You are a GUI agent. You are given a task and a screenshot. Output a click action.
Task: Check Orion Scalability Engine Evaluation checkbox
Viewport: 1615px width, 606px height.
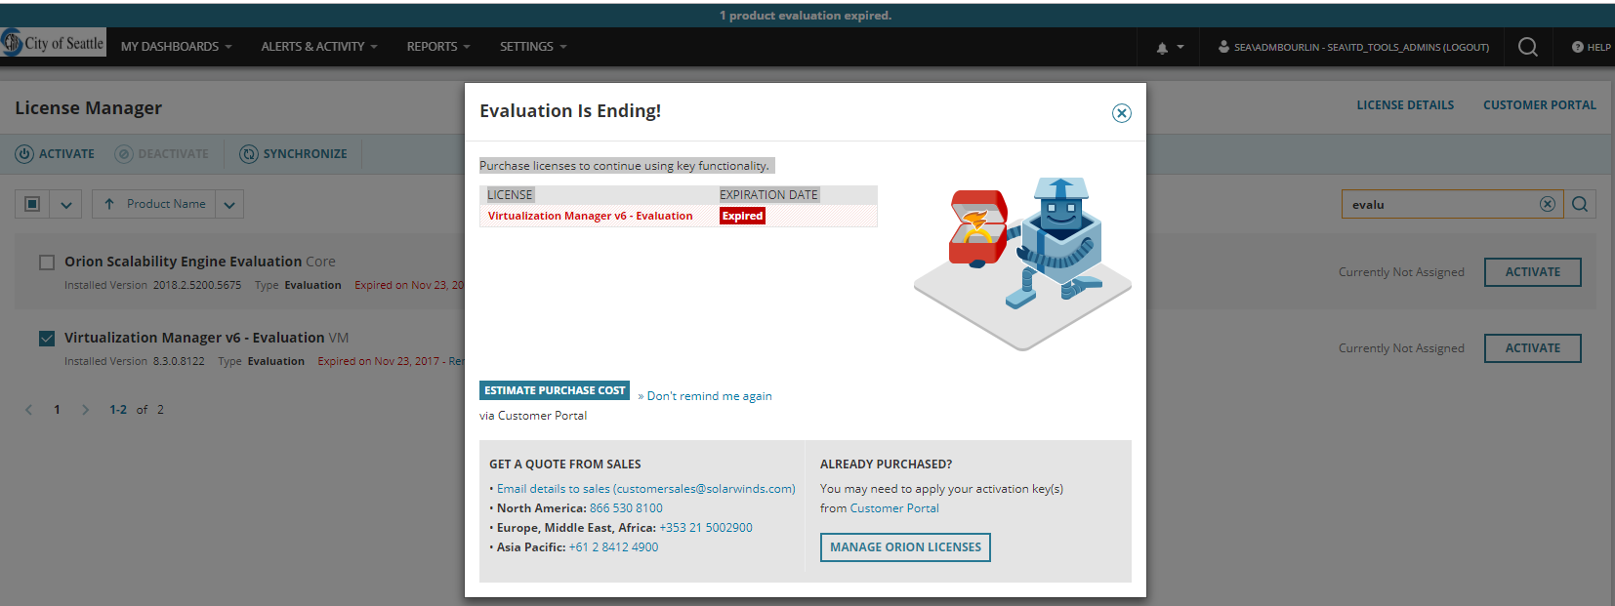[x=47, y=263]
